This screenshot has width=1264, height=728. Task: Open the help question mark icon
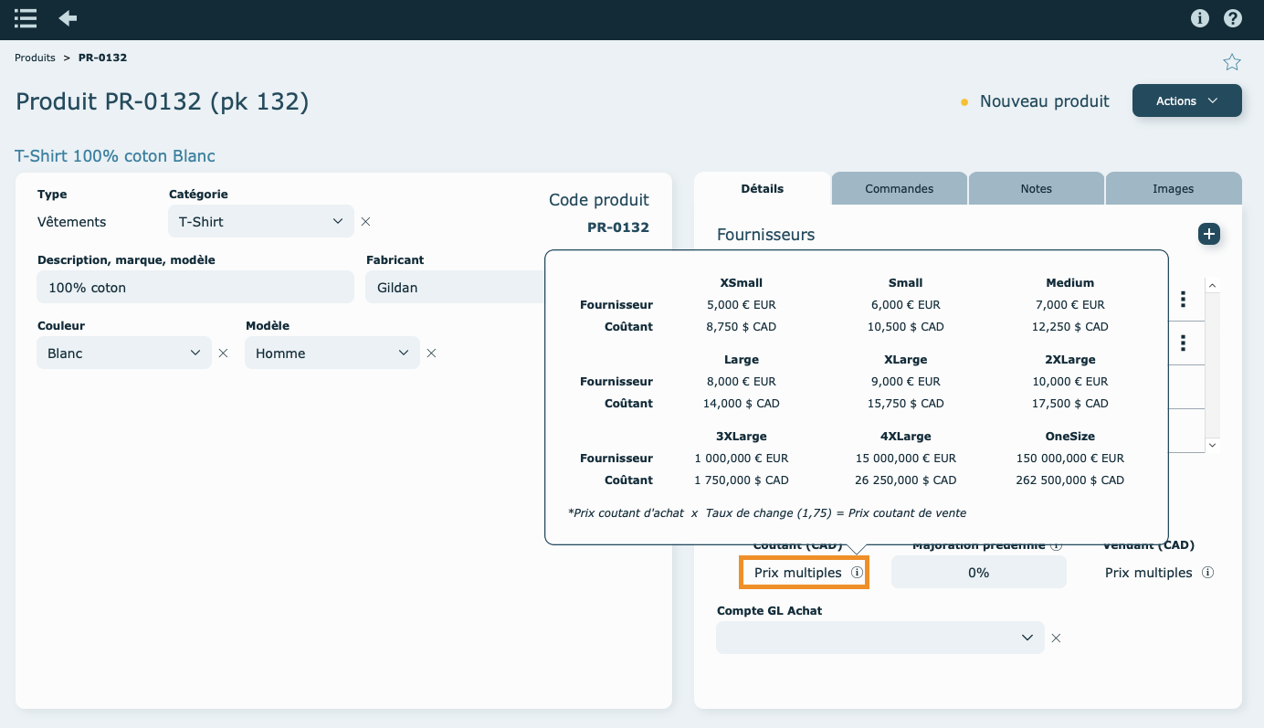click(x=1233, y=18)
